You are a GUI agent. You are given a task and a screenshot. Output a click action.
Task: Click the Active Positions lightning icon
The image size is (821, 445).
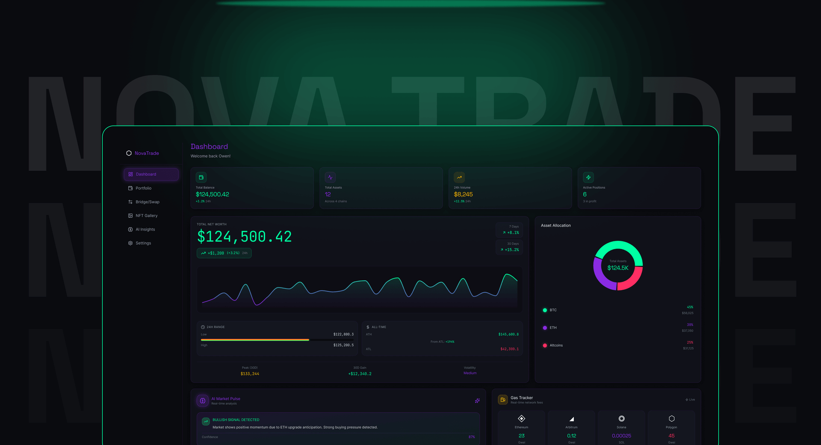(x=588, y=177)
